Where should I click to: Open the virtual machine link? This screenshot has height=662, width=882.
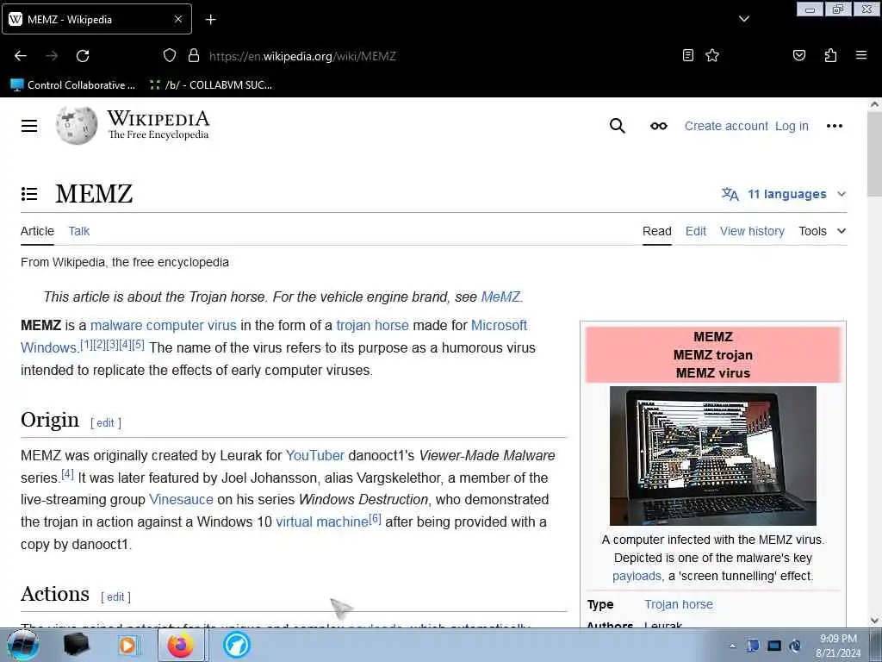pos(322,521)
